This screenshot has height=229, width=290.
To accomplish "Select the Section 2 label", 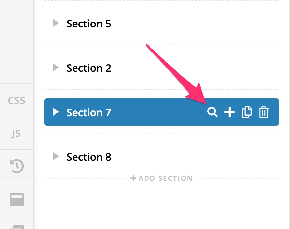I will (x=89, y=68).
